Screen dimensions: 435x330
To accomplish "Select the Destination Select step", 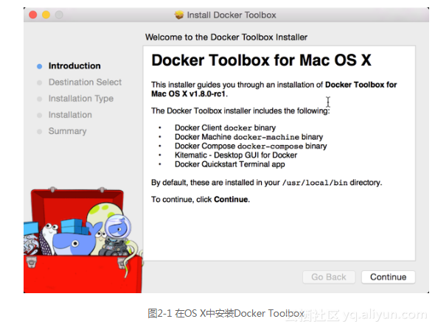I will 85,82.
